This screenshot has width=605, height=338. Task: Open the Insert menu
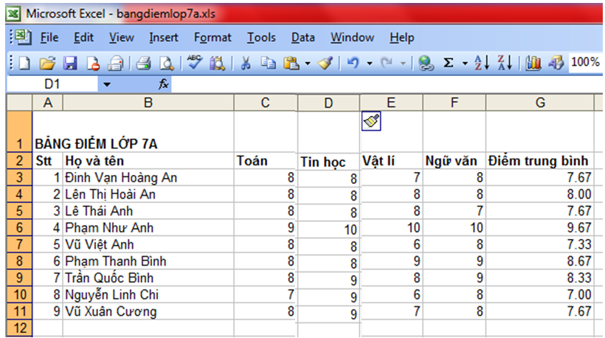click(x=164, y=38)
